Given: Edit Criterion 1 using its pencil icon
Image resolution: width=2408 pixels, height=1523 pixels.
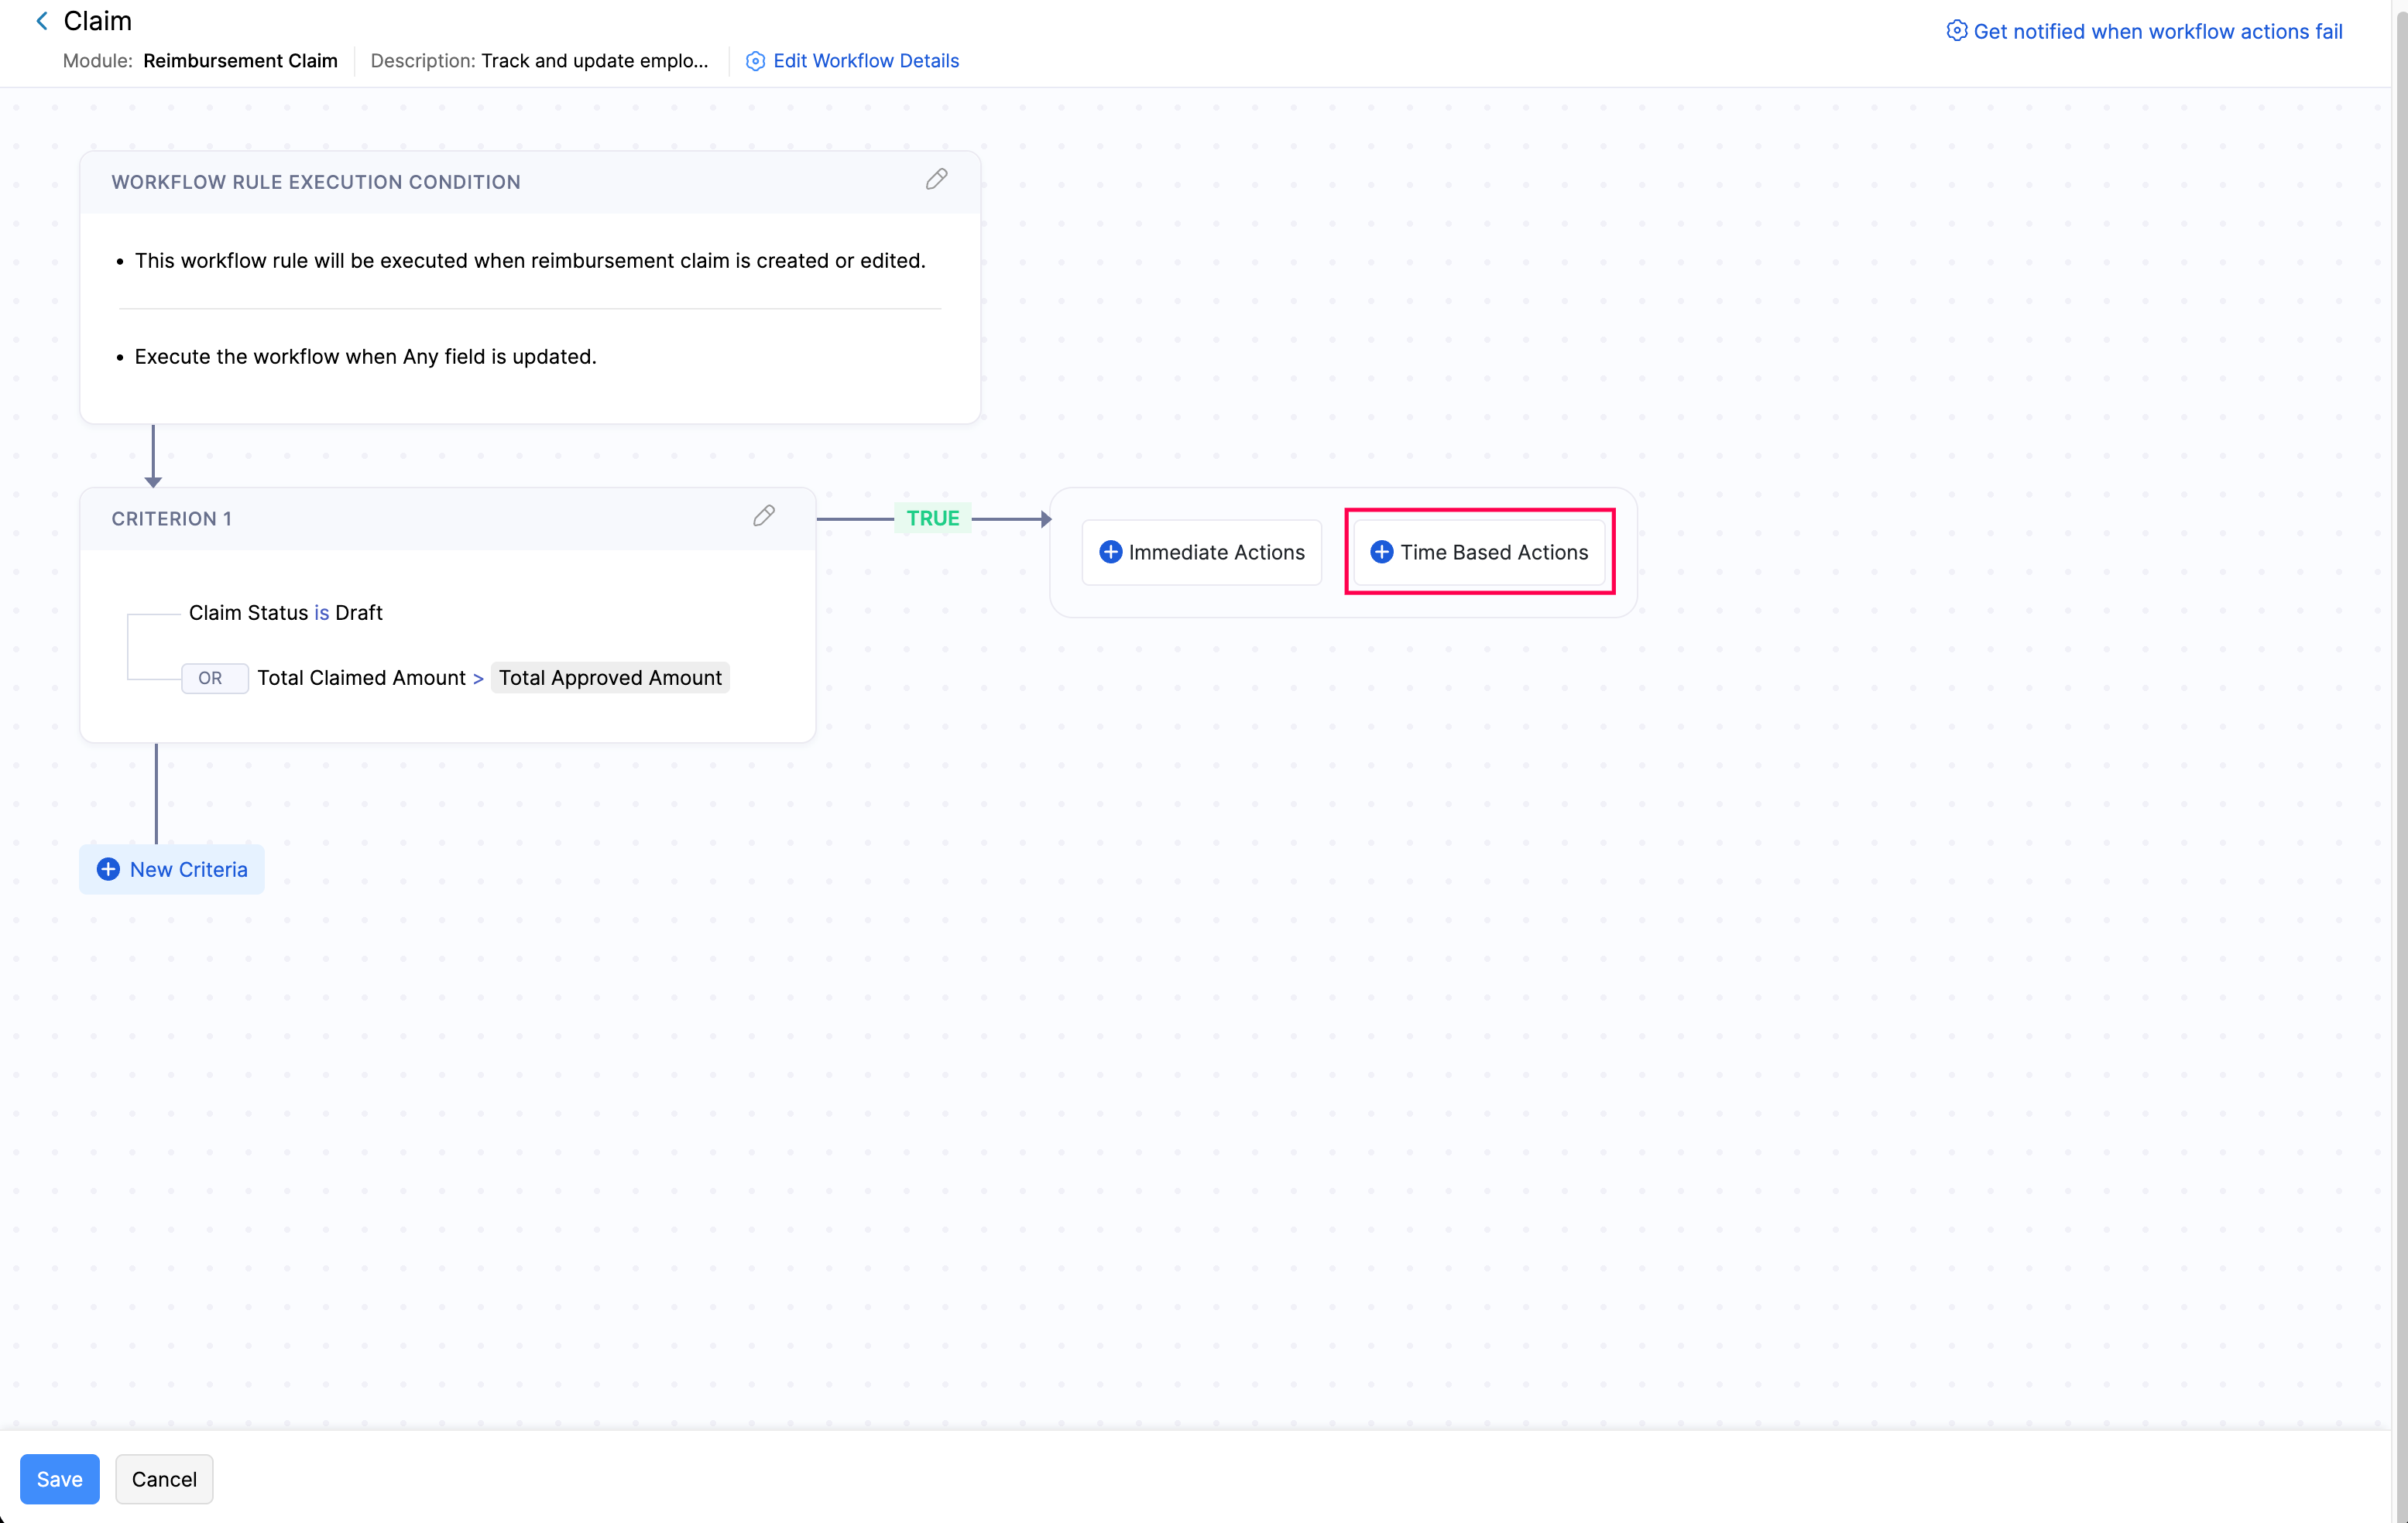Looking at the screenshot, I should pos(764,515).
